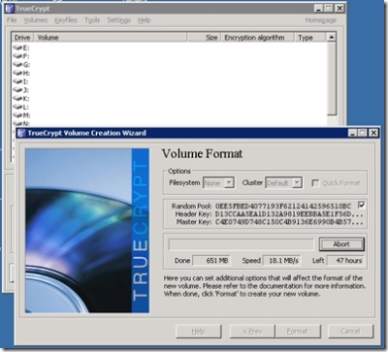Click the < Prev button
The height and width of the screenshot is (352, 388).
point(252,332)
